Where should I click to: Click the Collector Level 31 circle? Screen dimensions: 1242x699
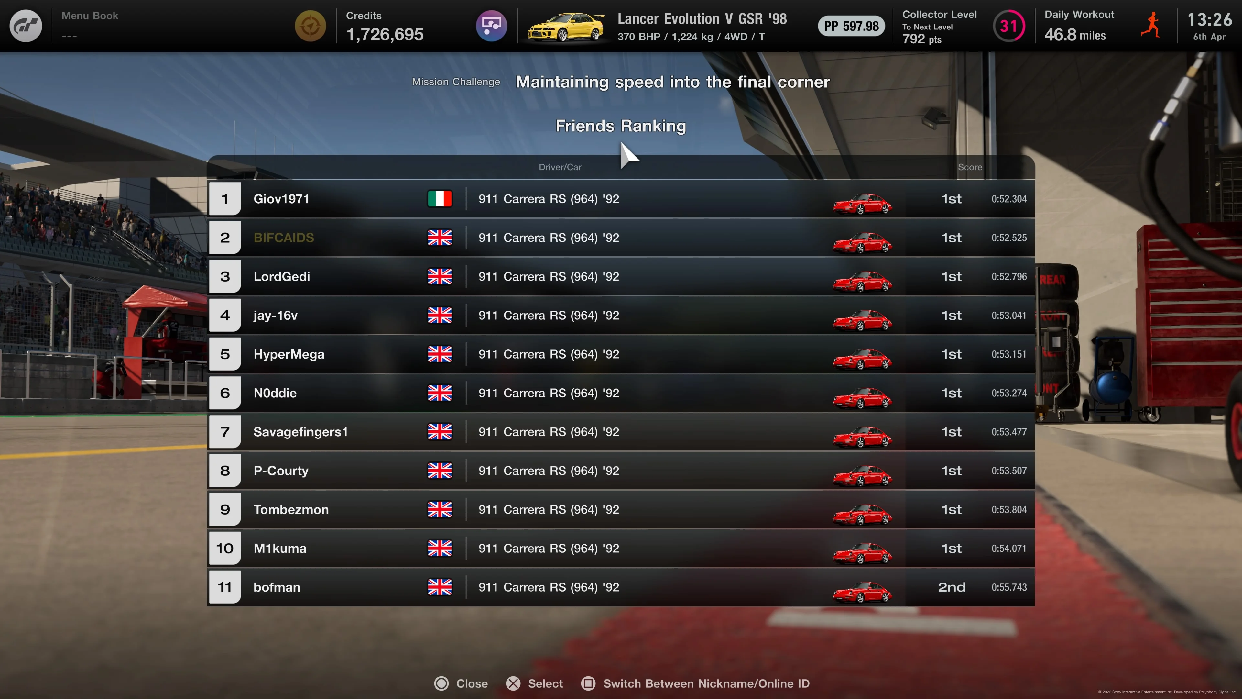click(1009, 26)
